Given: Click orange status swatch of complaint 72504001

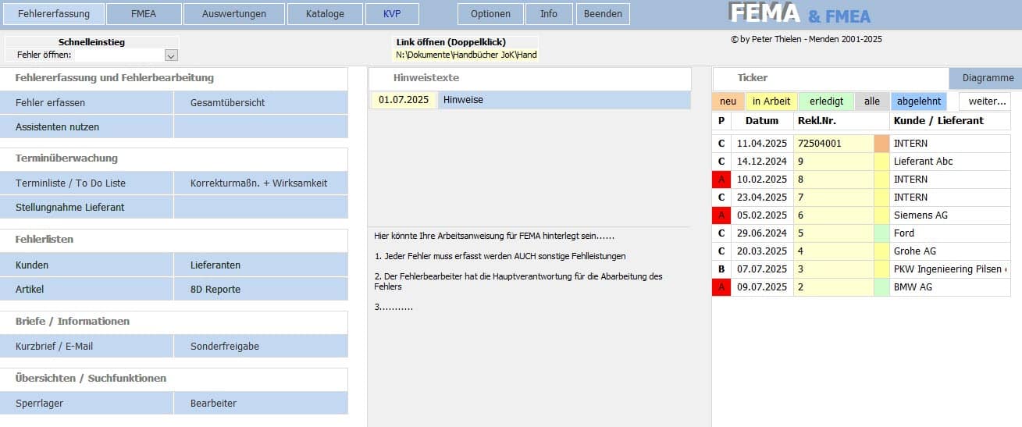Looking at the screenshot, I should point(881,144).
